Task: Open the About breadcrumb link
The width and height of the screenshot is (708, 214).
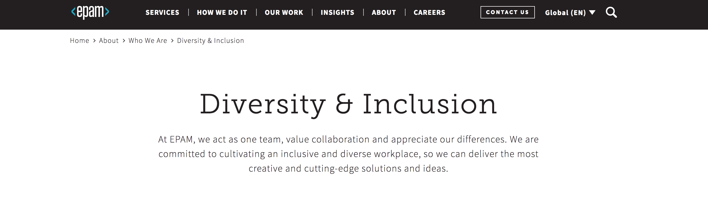Action: click(x=109, y=41)
